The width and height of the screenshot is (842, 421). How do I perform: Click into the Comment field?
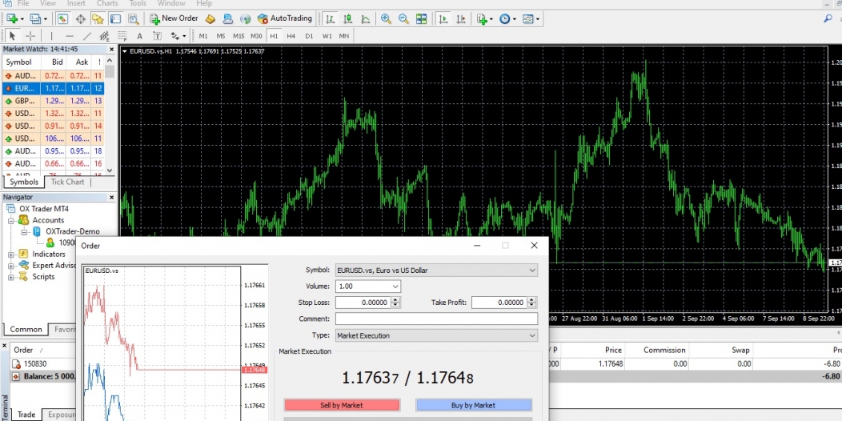436,319
